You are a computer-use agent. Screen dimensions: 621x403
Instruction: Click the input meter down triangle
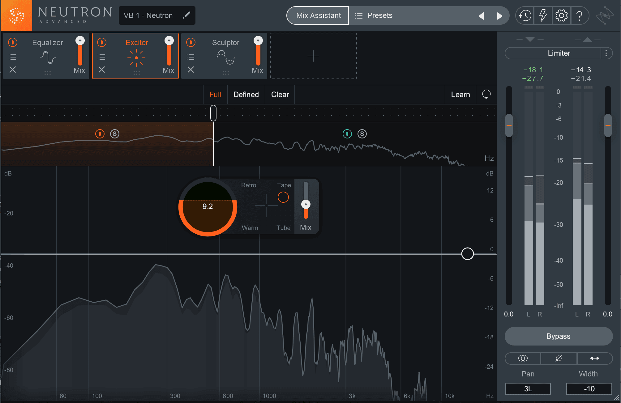click(x=530, y=39)
